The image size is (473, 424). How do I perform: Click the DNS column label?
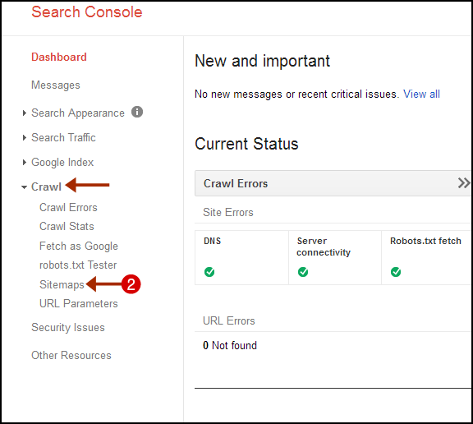click(213, 241)
